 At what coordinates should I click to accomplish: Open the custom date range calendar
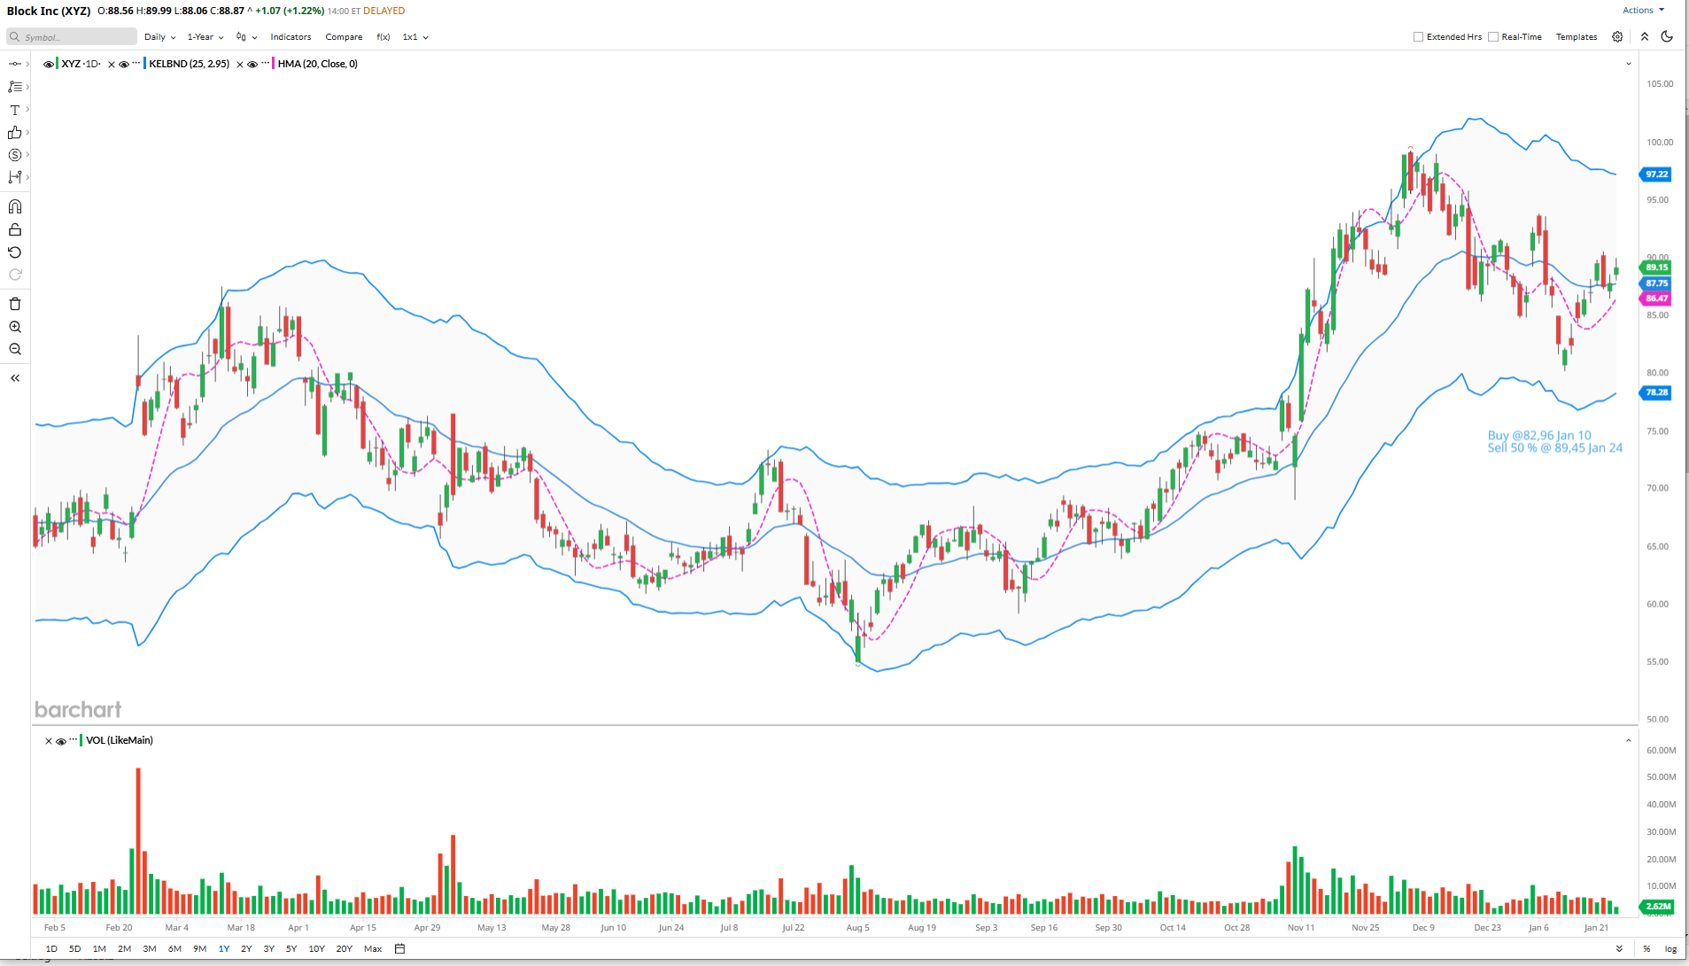(x=399, y=948)
